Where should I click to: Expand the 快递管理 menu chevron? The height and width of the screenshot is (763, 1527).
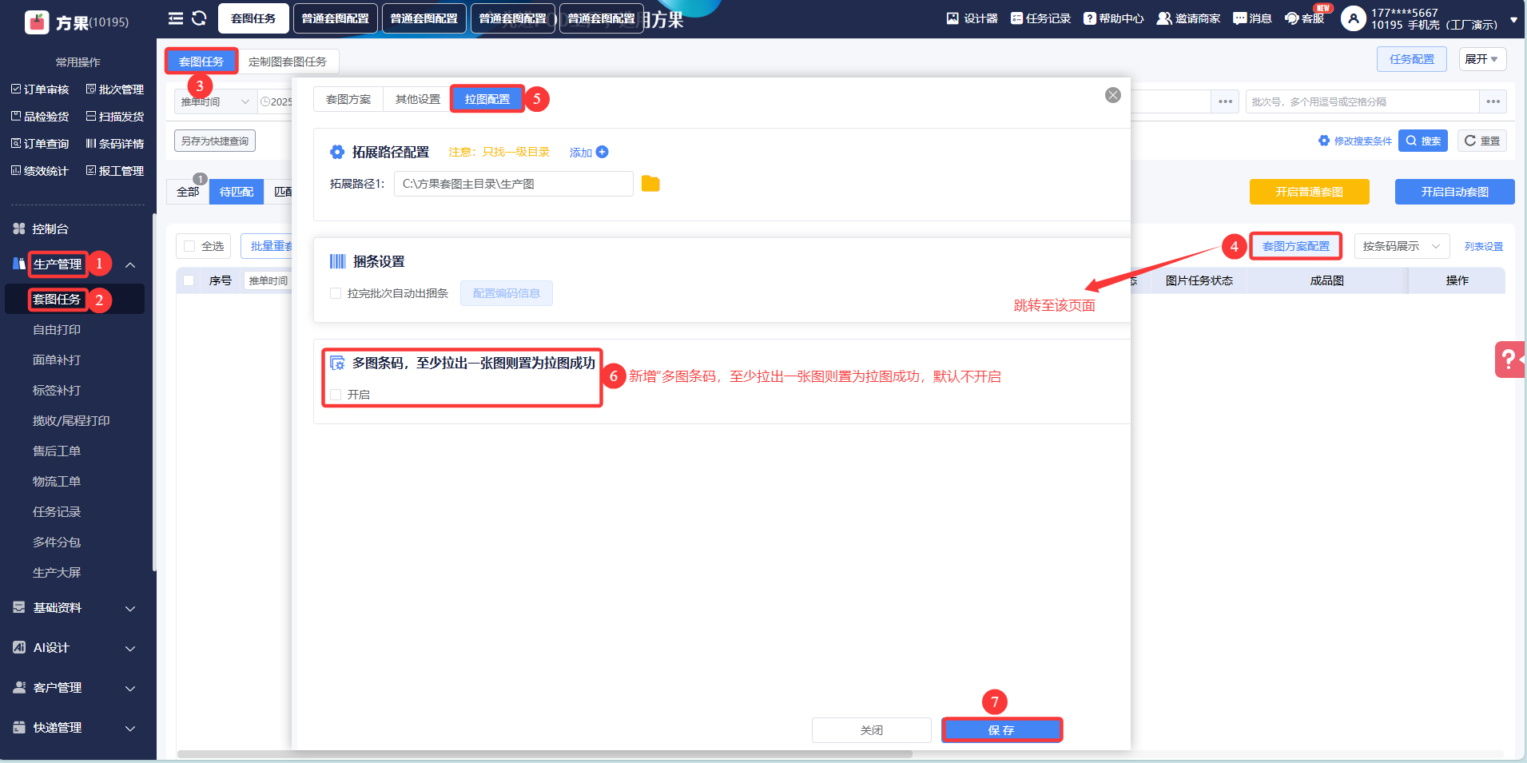click(130, 728)
